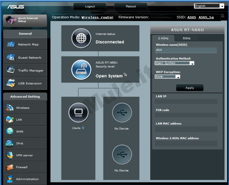Click the PIN code field
229x185 pixels.
(x=186, y=115)
